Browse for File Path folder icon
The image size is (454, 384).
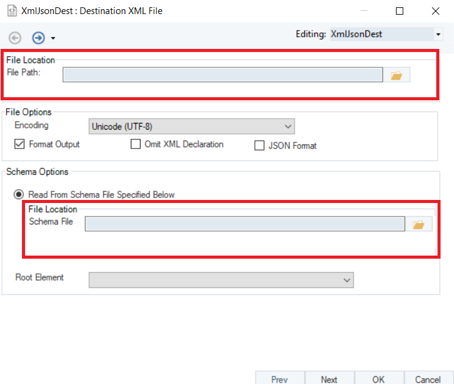pos(397,75)
